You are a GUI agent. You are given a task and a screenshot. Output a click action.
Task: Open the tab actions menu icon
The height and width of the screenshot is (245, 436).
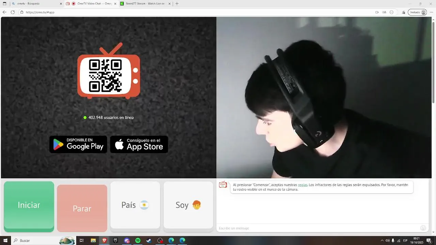click(x=4, y=4)
